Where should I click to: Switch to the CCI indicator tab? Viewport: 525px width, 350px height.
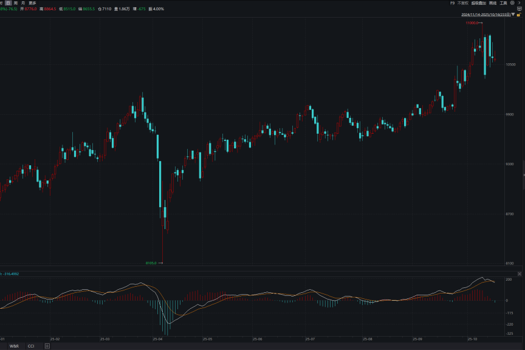pyautogui.click(x=31, y=346)
